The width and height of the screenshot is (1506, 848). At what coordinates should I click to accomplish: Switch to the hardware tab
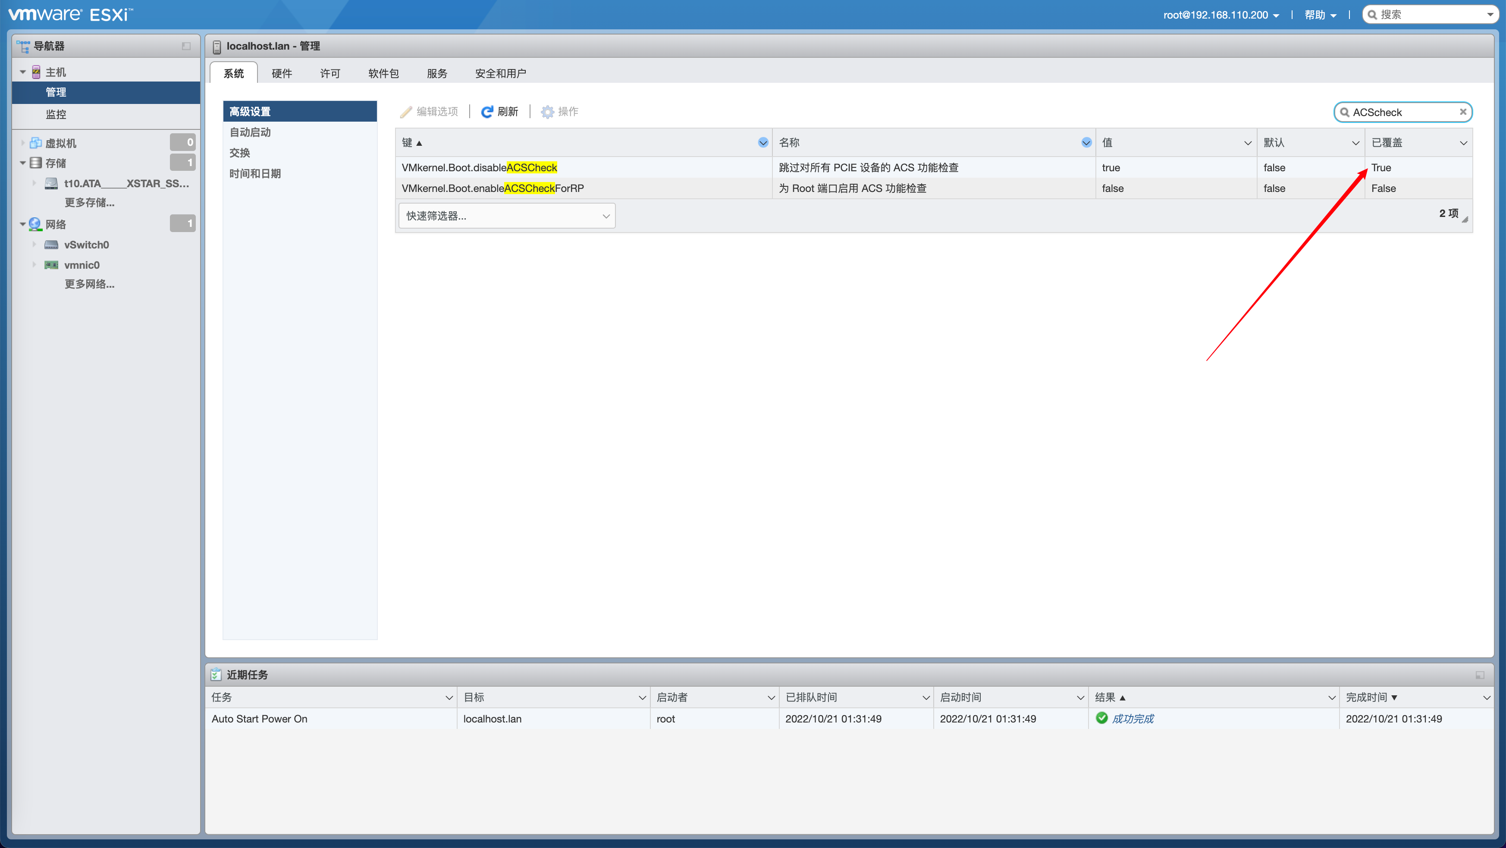282,73
